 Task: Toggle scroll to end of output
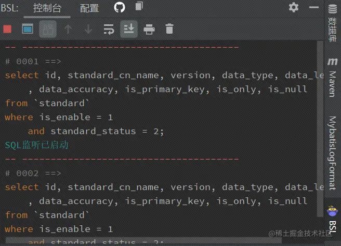click(x=129, y=29)
